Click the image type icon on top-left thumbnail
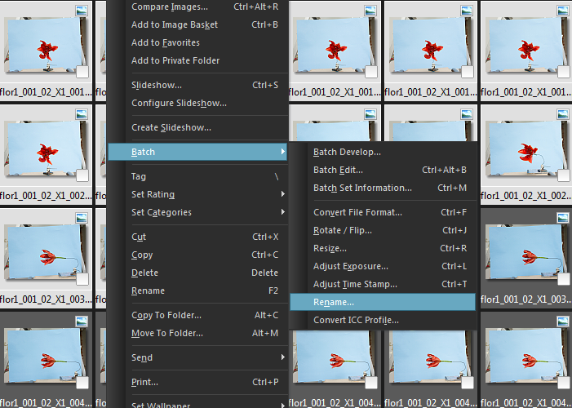This screenshot has height=408, width=572. pyautogui.click(x=82, y=11)
